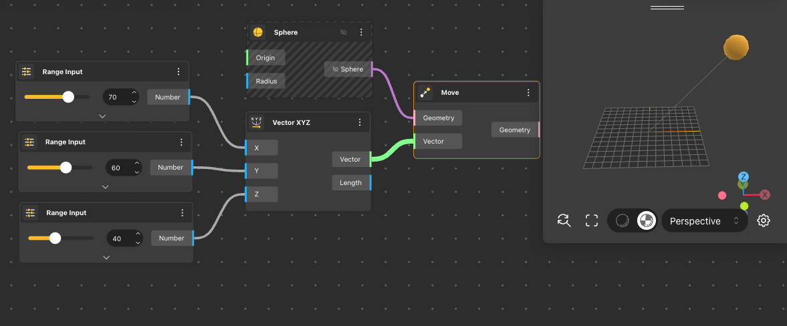787x326 pixels.
Task: Toggle visibility of the Sphere node
Action: pos(344,32)
